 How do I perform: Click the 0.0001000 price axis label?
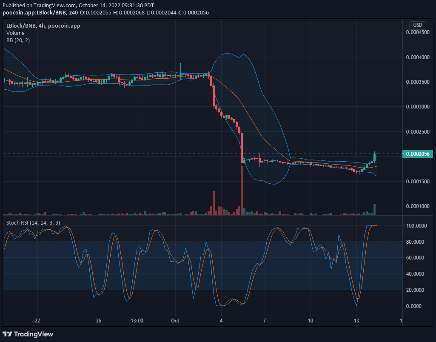pyautogui.click(x=417, y=206)
